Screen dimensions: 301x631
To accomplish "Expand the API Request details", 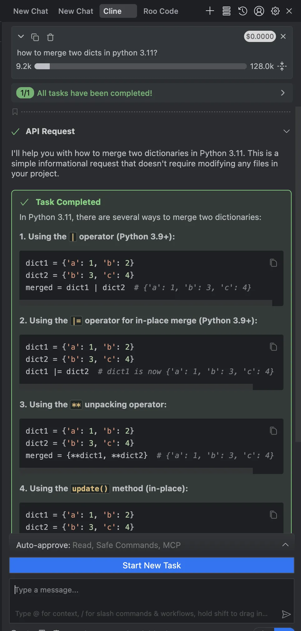I will (286, 131).
